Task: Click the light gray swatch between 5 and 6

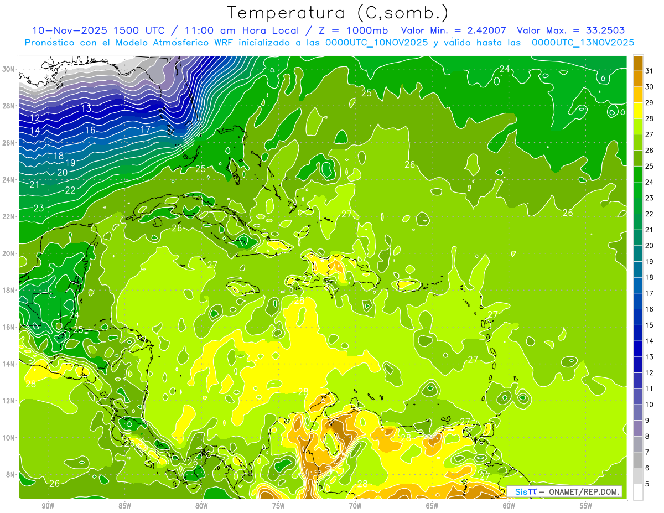Action: 638,476
